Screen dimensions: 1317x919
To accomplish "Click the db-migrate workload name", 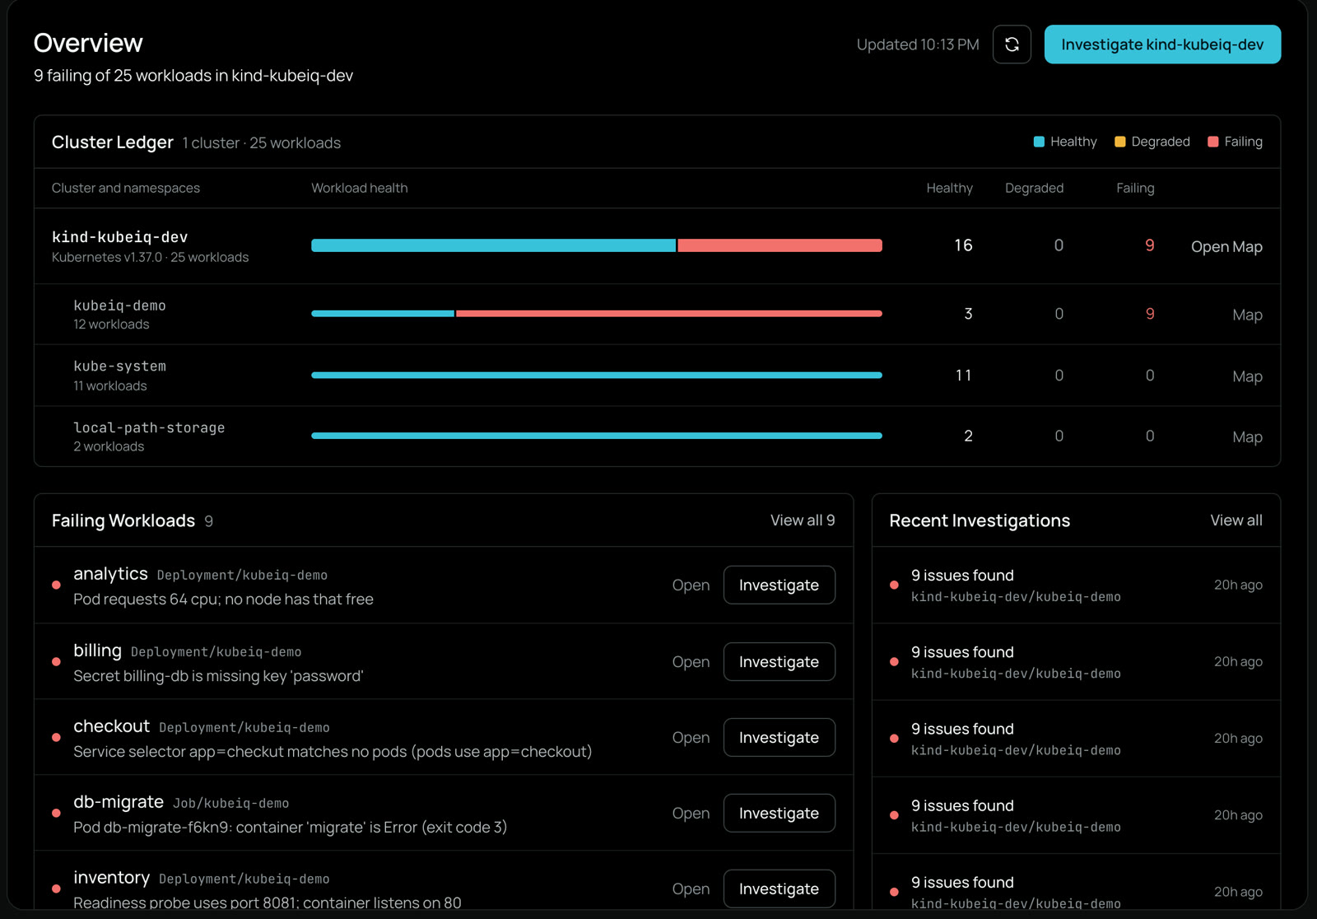I will pos(119,801).
